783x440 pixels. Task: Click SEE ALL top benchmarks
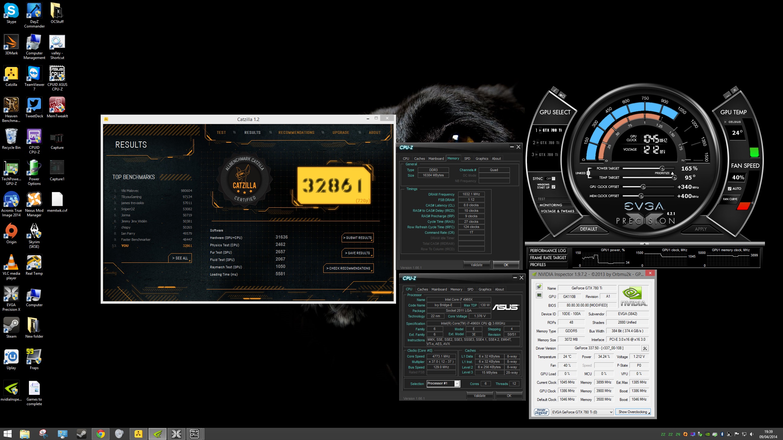180,258
